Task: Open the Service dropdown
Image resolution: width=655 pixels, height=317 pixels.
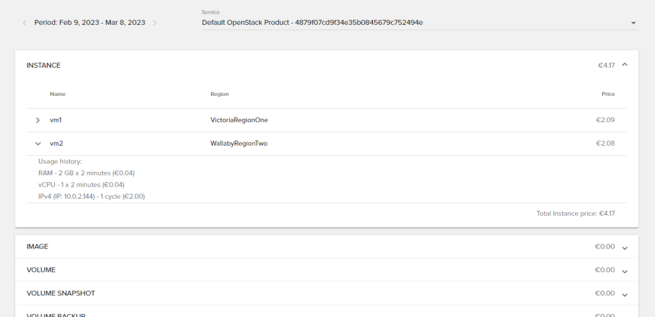Action: point(633,23)
